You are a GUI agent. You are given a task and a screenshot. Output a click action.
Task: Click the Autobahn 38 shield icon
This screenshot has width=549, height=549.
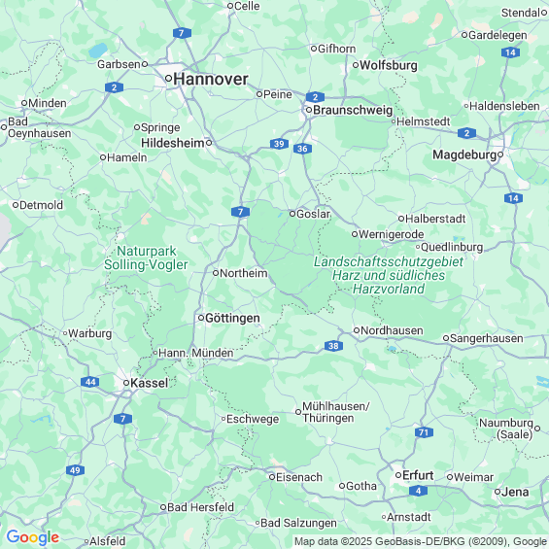(x=333, y=346)
